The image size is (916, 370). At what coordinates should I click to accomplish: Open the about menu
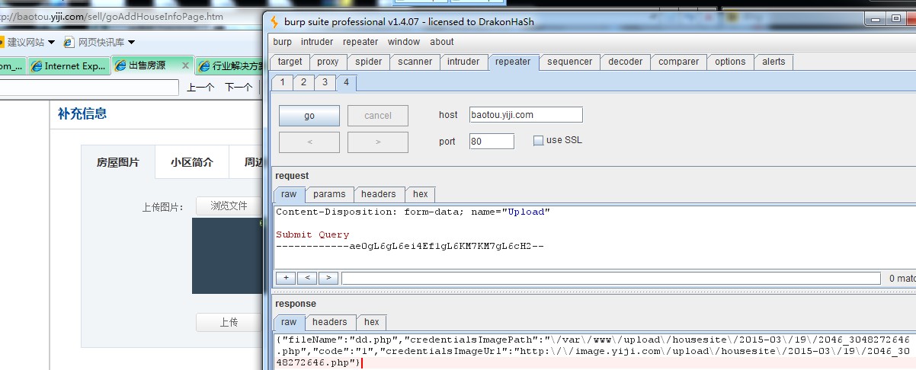click(442, 42)
